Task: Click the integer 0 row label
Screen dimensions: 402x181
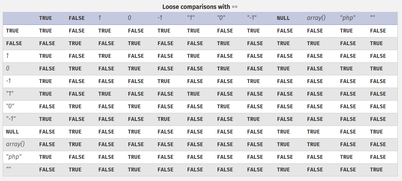Action: click(8, 68)
